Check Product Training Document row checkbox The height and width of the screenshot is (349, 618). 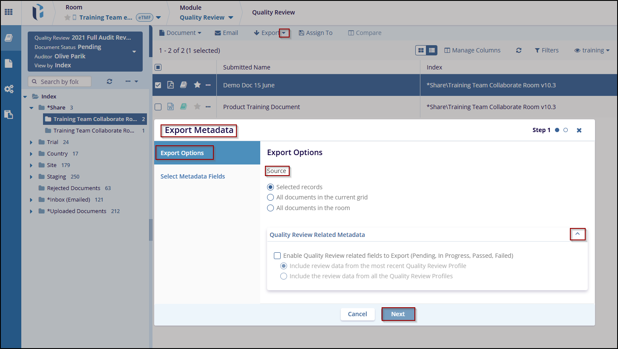click(x=158, y=107)
